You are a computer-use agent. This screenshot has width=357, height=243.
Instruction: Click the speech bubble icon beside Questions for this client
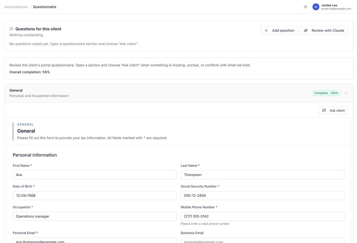[11, 29]
